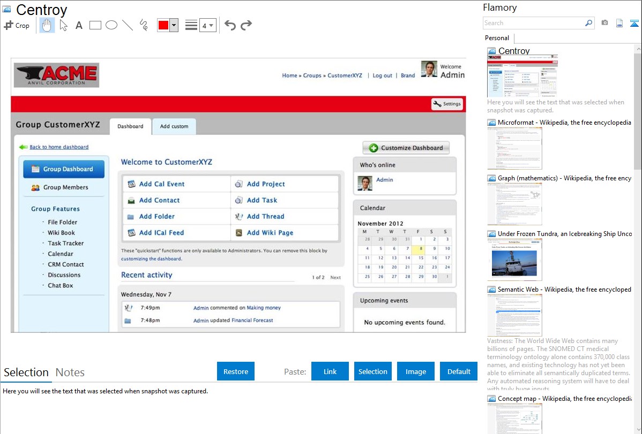Click the red color swatch
The image size is (642, 434).
point(163,25)
